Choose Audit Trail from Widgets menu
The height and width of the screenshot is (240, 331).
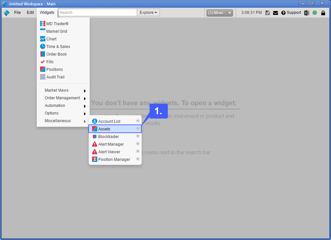(x=63, y=77)
